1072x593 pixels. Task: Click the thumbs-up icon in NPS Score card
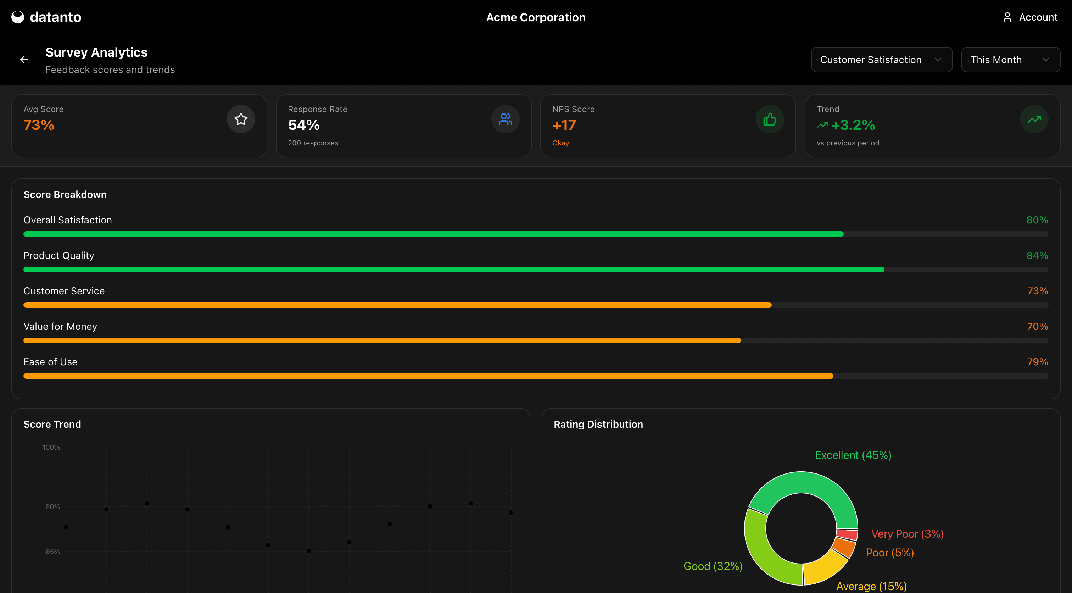[x=770, y=120]
